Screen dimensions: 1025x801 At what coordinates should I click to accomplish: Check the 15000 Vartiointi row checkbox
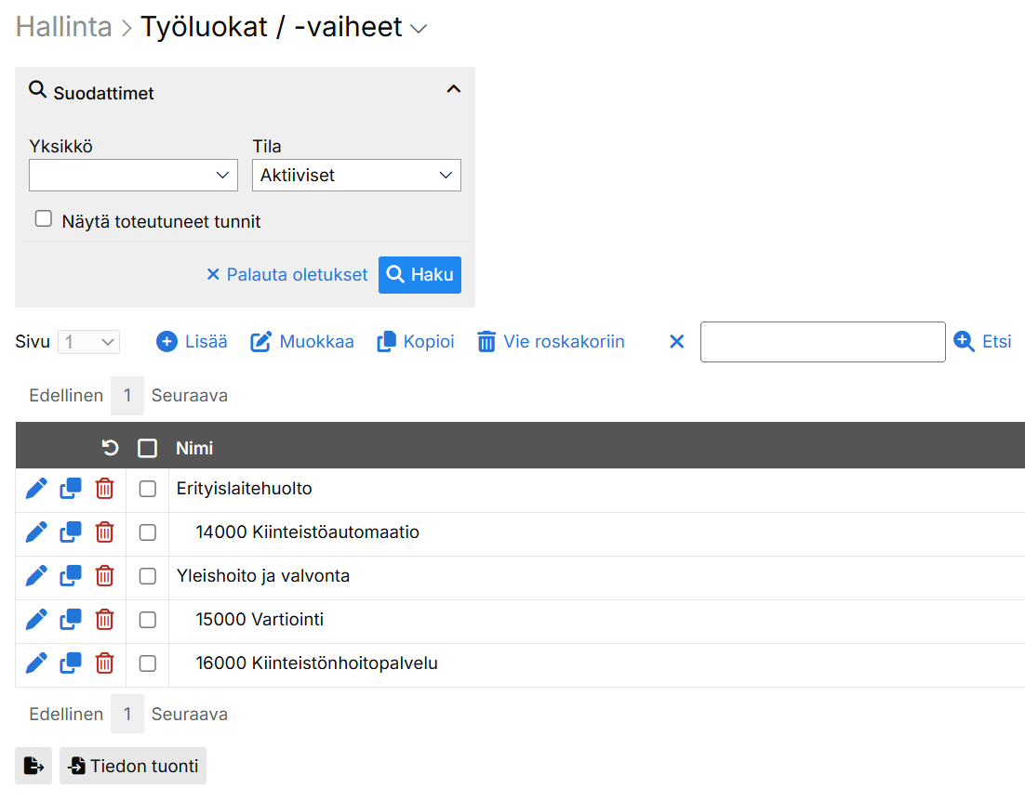click(148, 620)
